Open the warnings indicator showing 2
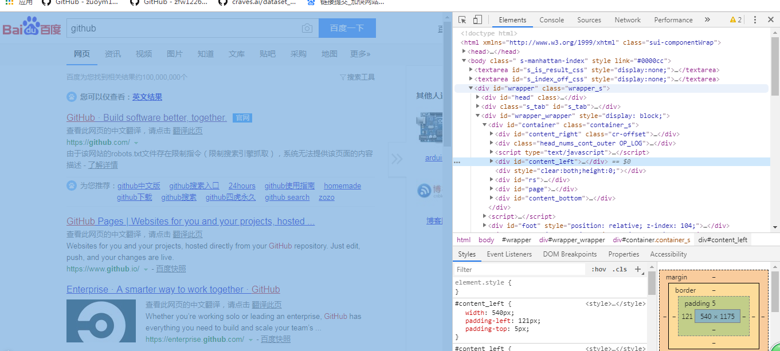Image resolution: width=780 pixels, height=351 pixels. tap(736, 19)
